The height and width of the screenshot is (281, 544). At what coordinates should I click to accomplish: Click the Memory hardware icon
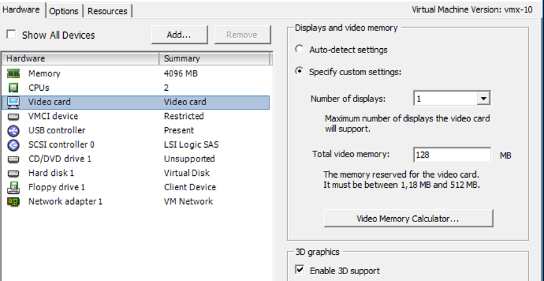13,74
